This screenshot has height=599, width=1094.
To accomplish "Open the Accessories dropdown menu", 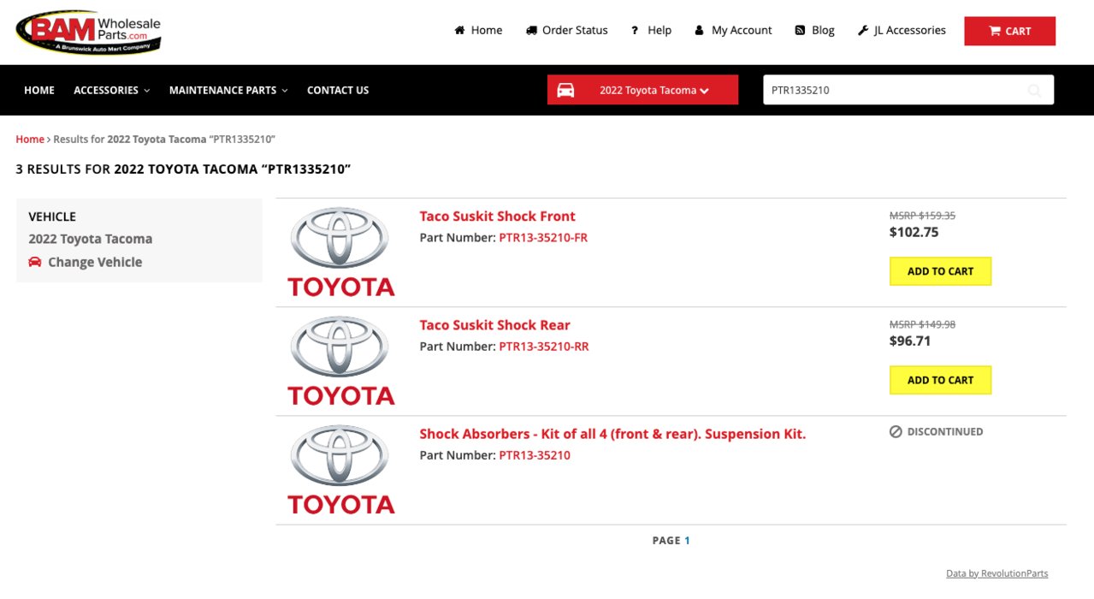I will pyautogui.click(x=111, y=90).
